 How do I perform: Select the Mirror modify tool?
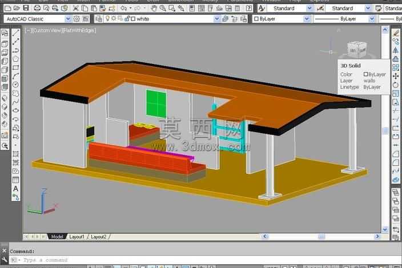396,50
